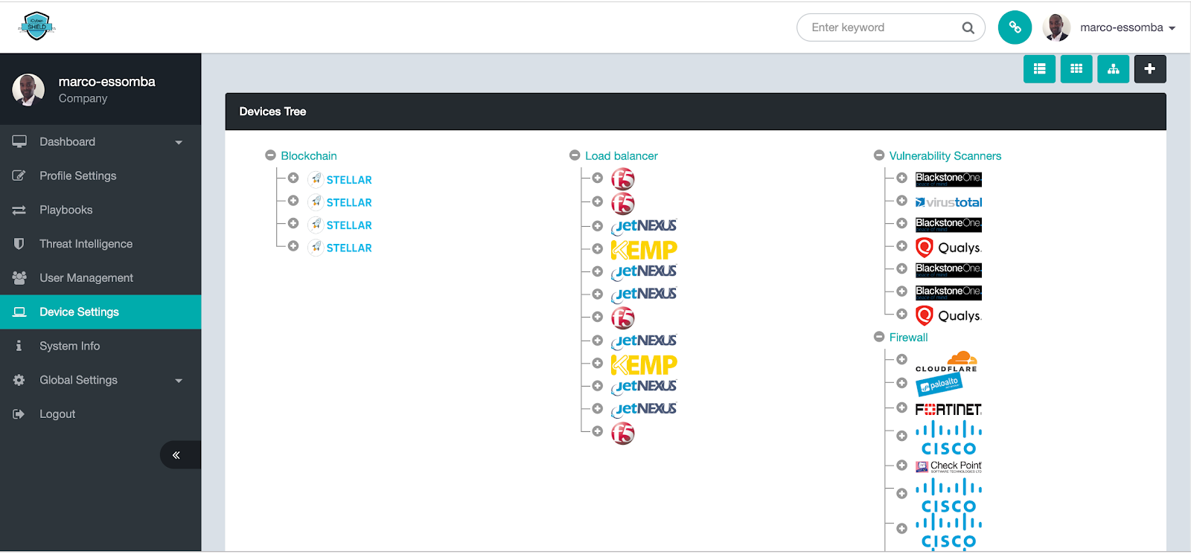Expand the Cloudflare tree node
The height and width of the screenshot is (554, 1191).
click(x=901, y=359)
